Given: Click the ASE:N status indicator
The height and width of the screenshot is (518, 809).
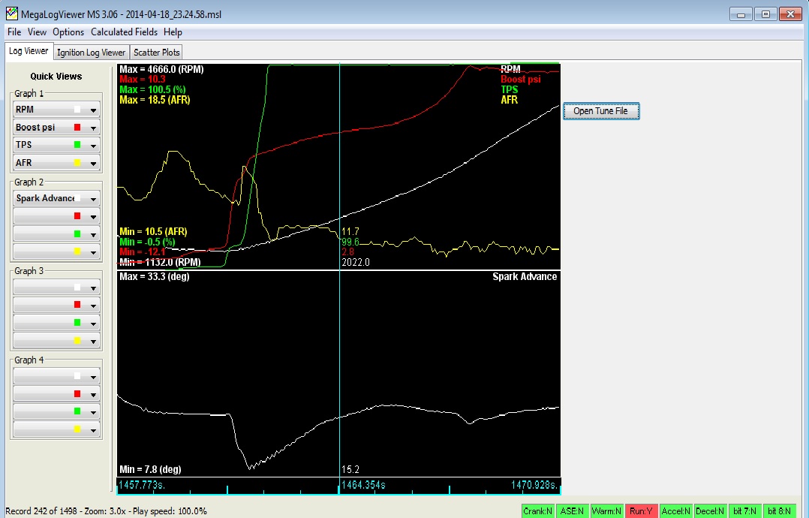Looking at the screenshot, I should (x=572, y=511).
